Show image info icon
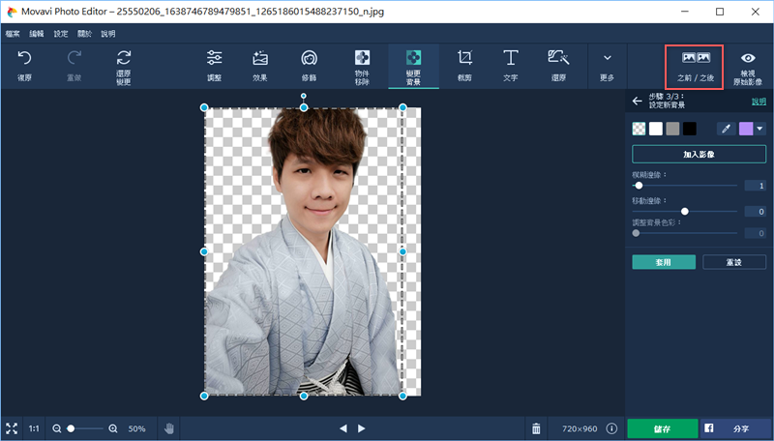 coord(611,428)
